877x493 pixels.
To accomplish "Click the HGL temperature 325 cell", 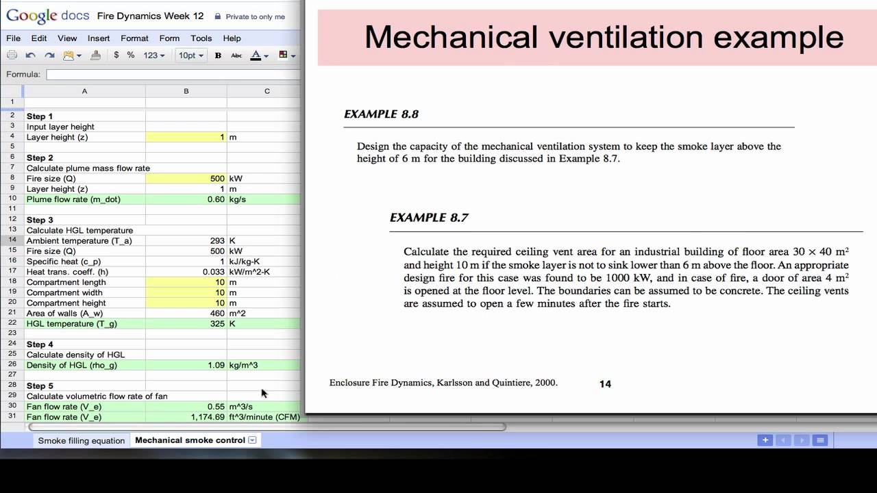I will pos(186,323).
